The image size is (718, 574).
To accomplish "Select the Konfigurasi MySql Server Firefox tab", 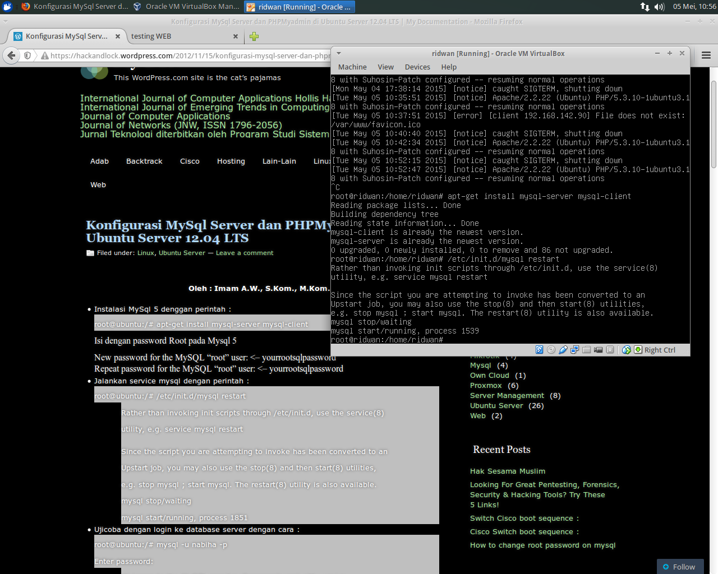I will pyautogui.click(x=67, y=36).
